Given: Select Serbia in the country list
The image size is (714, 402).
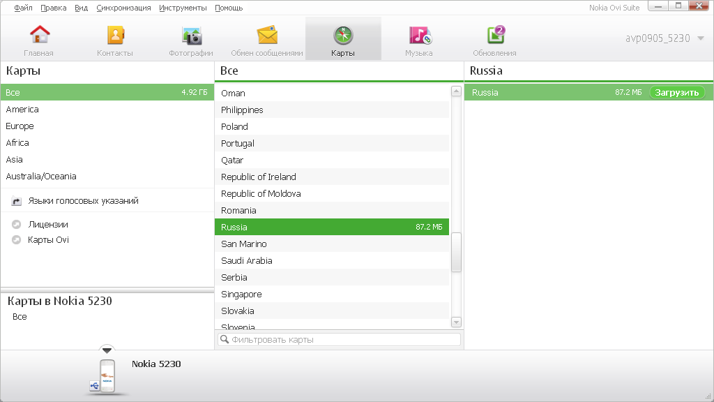Looking at the screenshot, I should (332, 278).
